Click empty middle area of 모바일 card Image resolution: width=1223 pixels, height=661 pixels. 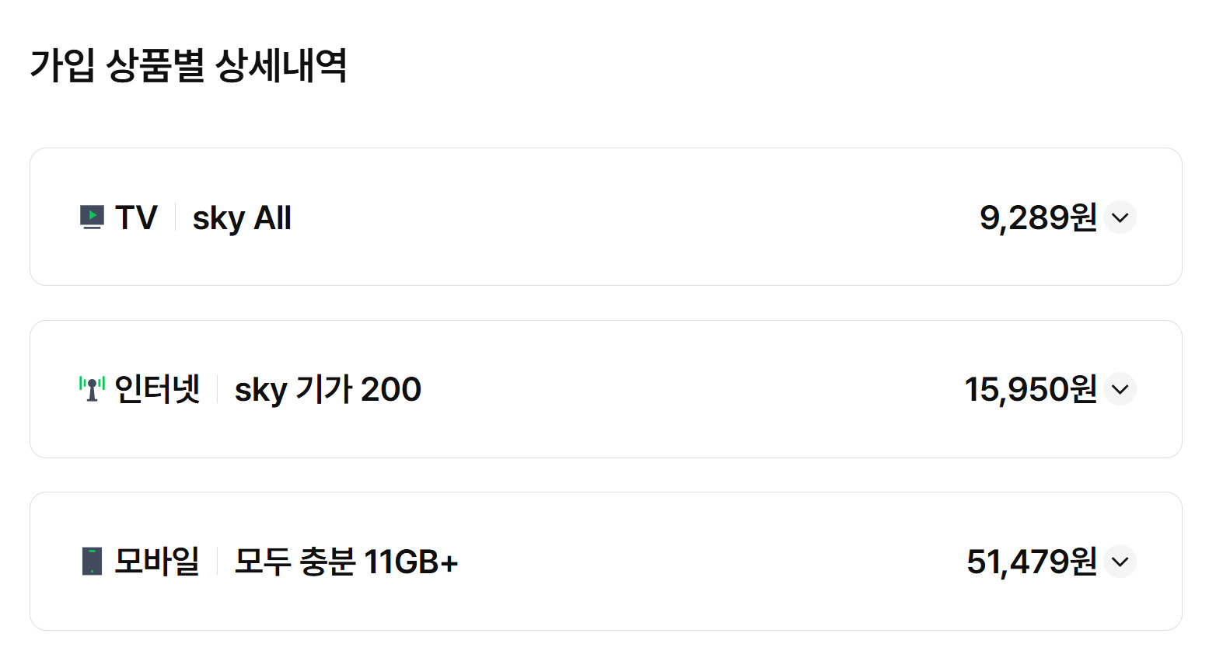(700, 562)
